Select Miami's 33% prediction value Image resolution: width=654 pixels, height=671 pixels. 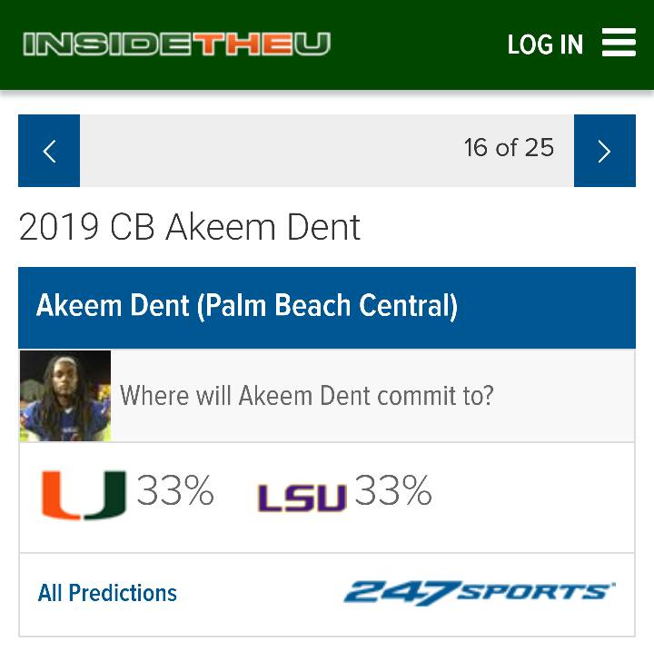click(x=175, y=492)
